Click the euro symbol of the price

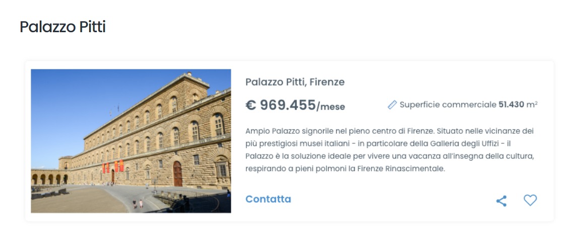[250, 105]
